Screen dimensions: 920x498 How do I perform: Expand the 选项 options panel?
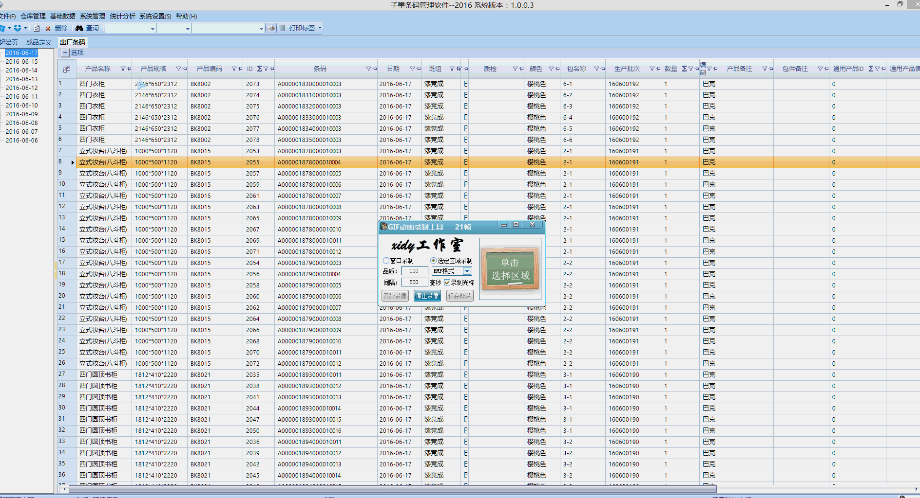tap(65, 53)
